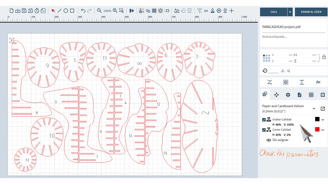Click the red cut color swatch

[317, 130]
